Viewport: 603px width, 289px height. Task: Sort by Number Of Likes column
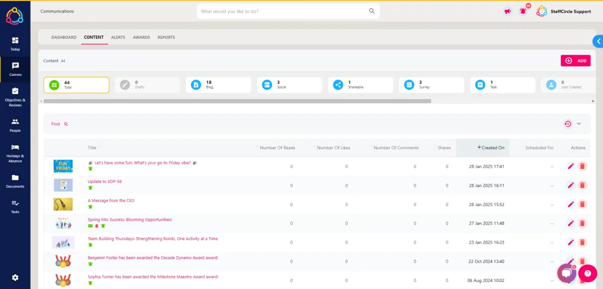(x=334, y=148)
